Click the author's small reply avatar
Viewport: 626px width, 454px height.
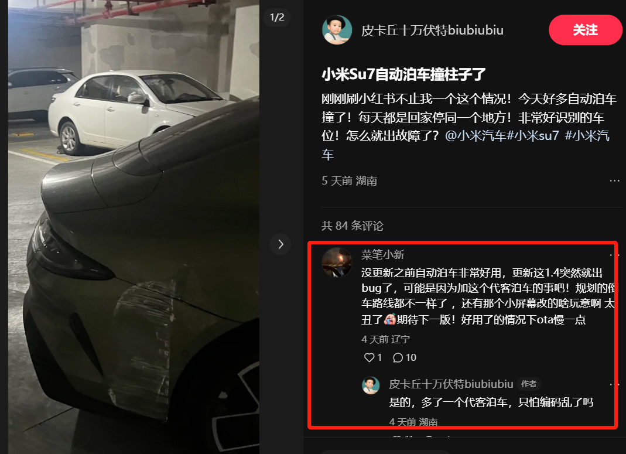371,385
